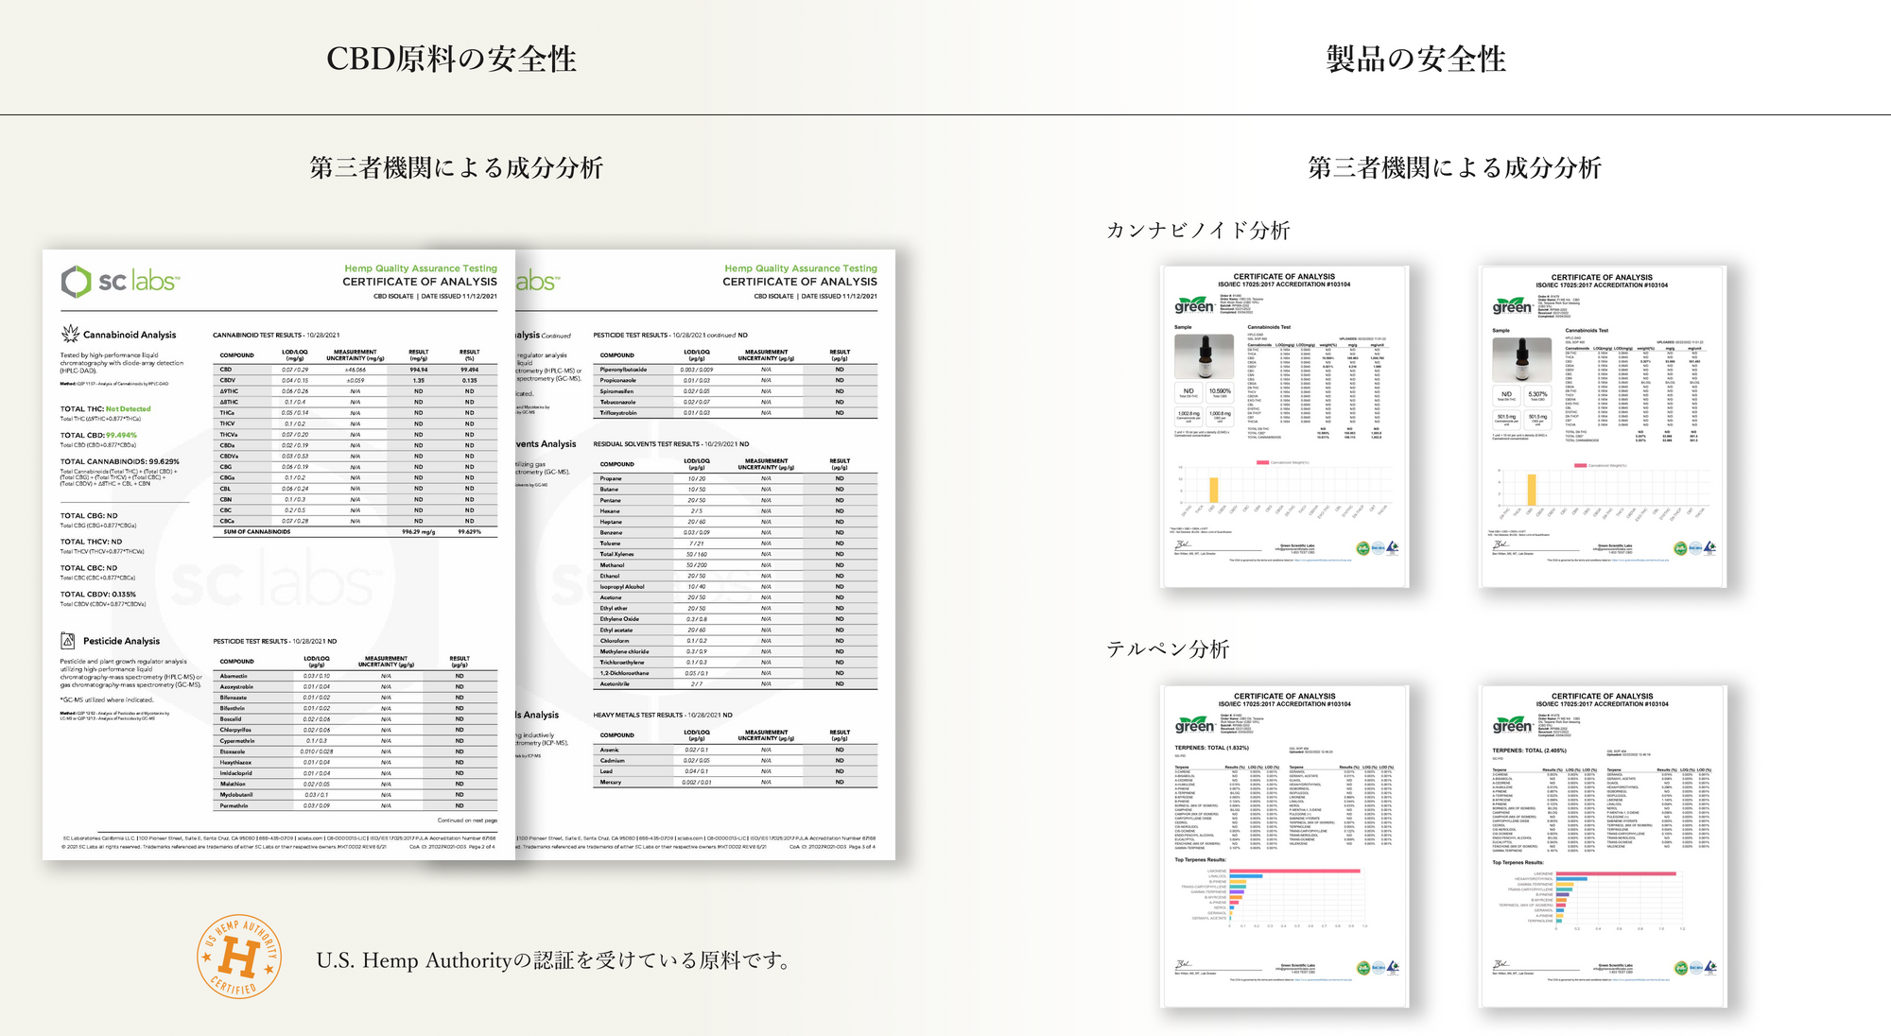1891x1036 pixels.
Task: Open the terpenes total 1.832% certificate thumbnail
Action: pyautogui.click(x=1285, y=846)
